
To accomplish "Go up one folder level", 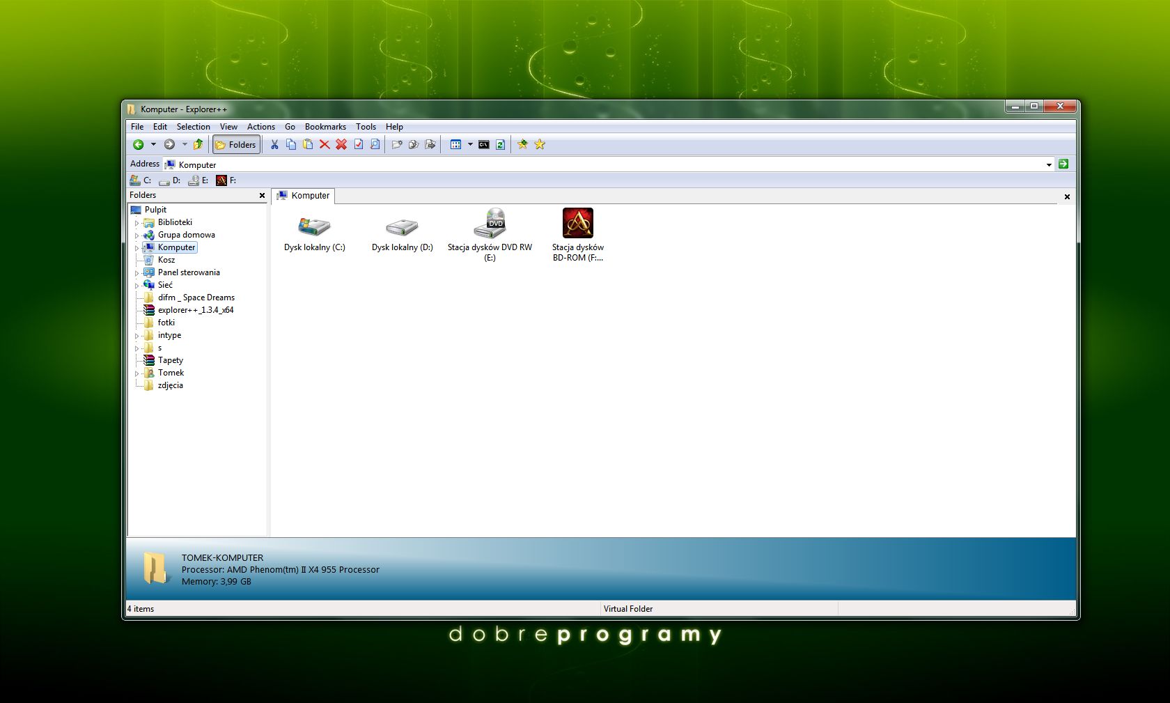I will click(x=198, y=145).
